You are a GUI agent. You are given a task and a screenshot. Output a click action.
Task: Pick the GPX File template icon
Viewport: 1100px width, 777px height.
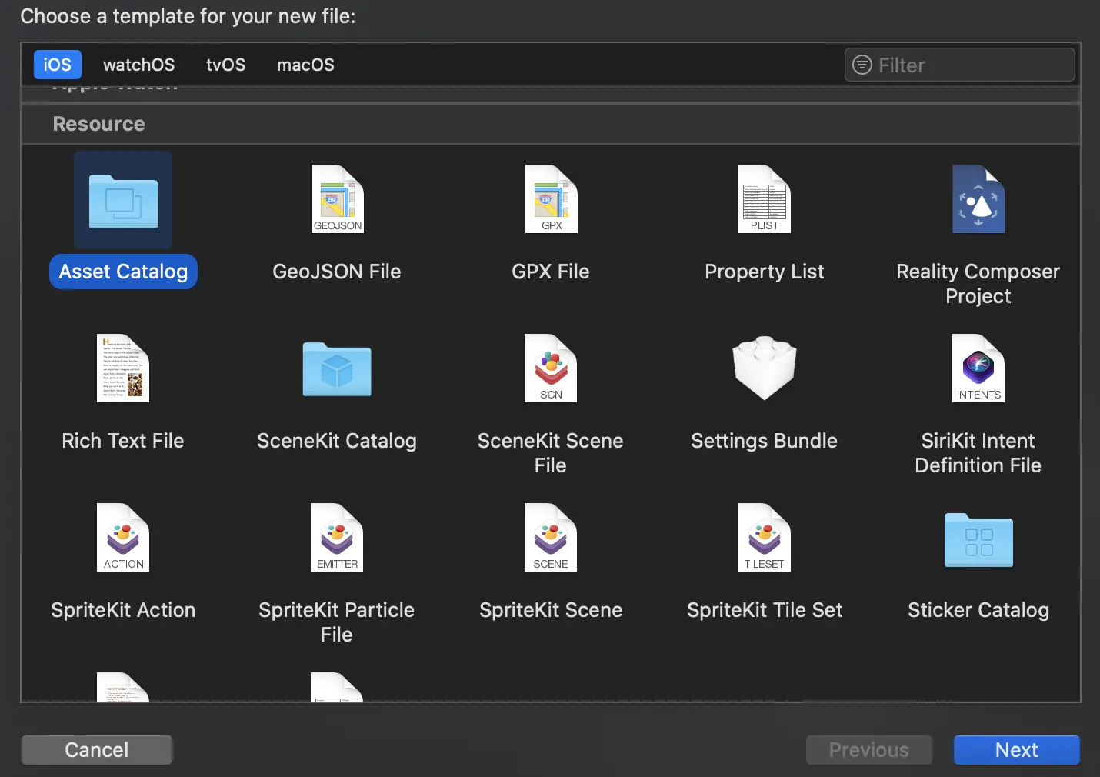coord(551,199)
